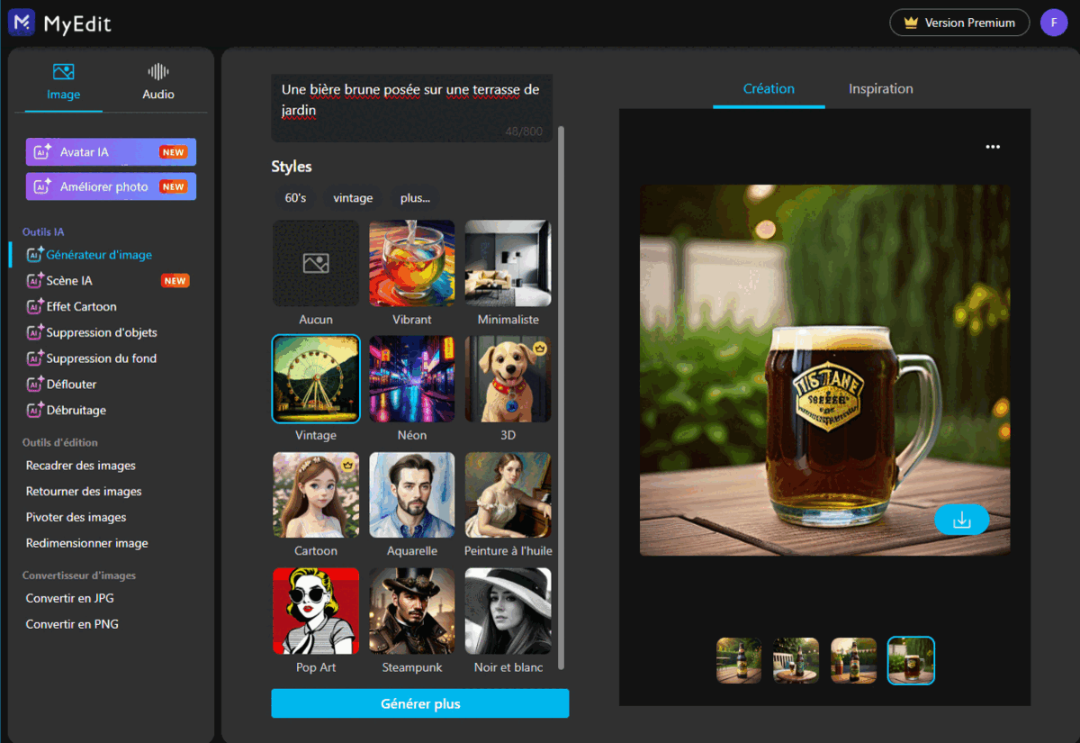Viewport: 1080px width, 743px height.
Task: Click the Suppression du fond tool icon
Action: [35, 358]
